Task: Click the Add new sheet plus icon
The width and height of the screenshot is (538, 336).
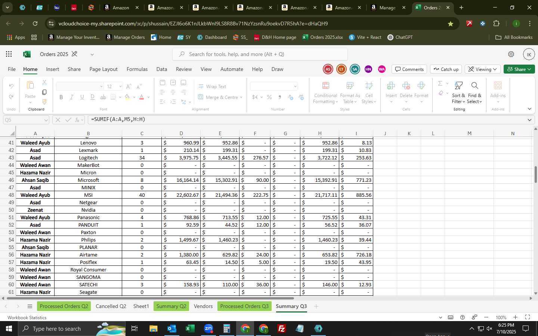Action: (x=316, y=307)
